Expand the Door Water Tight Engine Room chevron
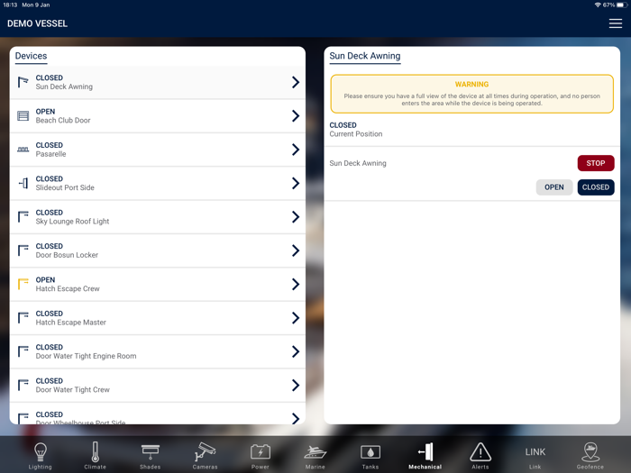This screenshot has width=631, height=473. tap(296, 351)
